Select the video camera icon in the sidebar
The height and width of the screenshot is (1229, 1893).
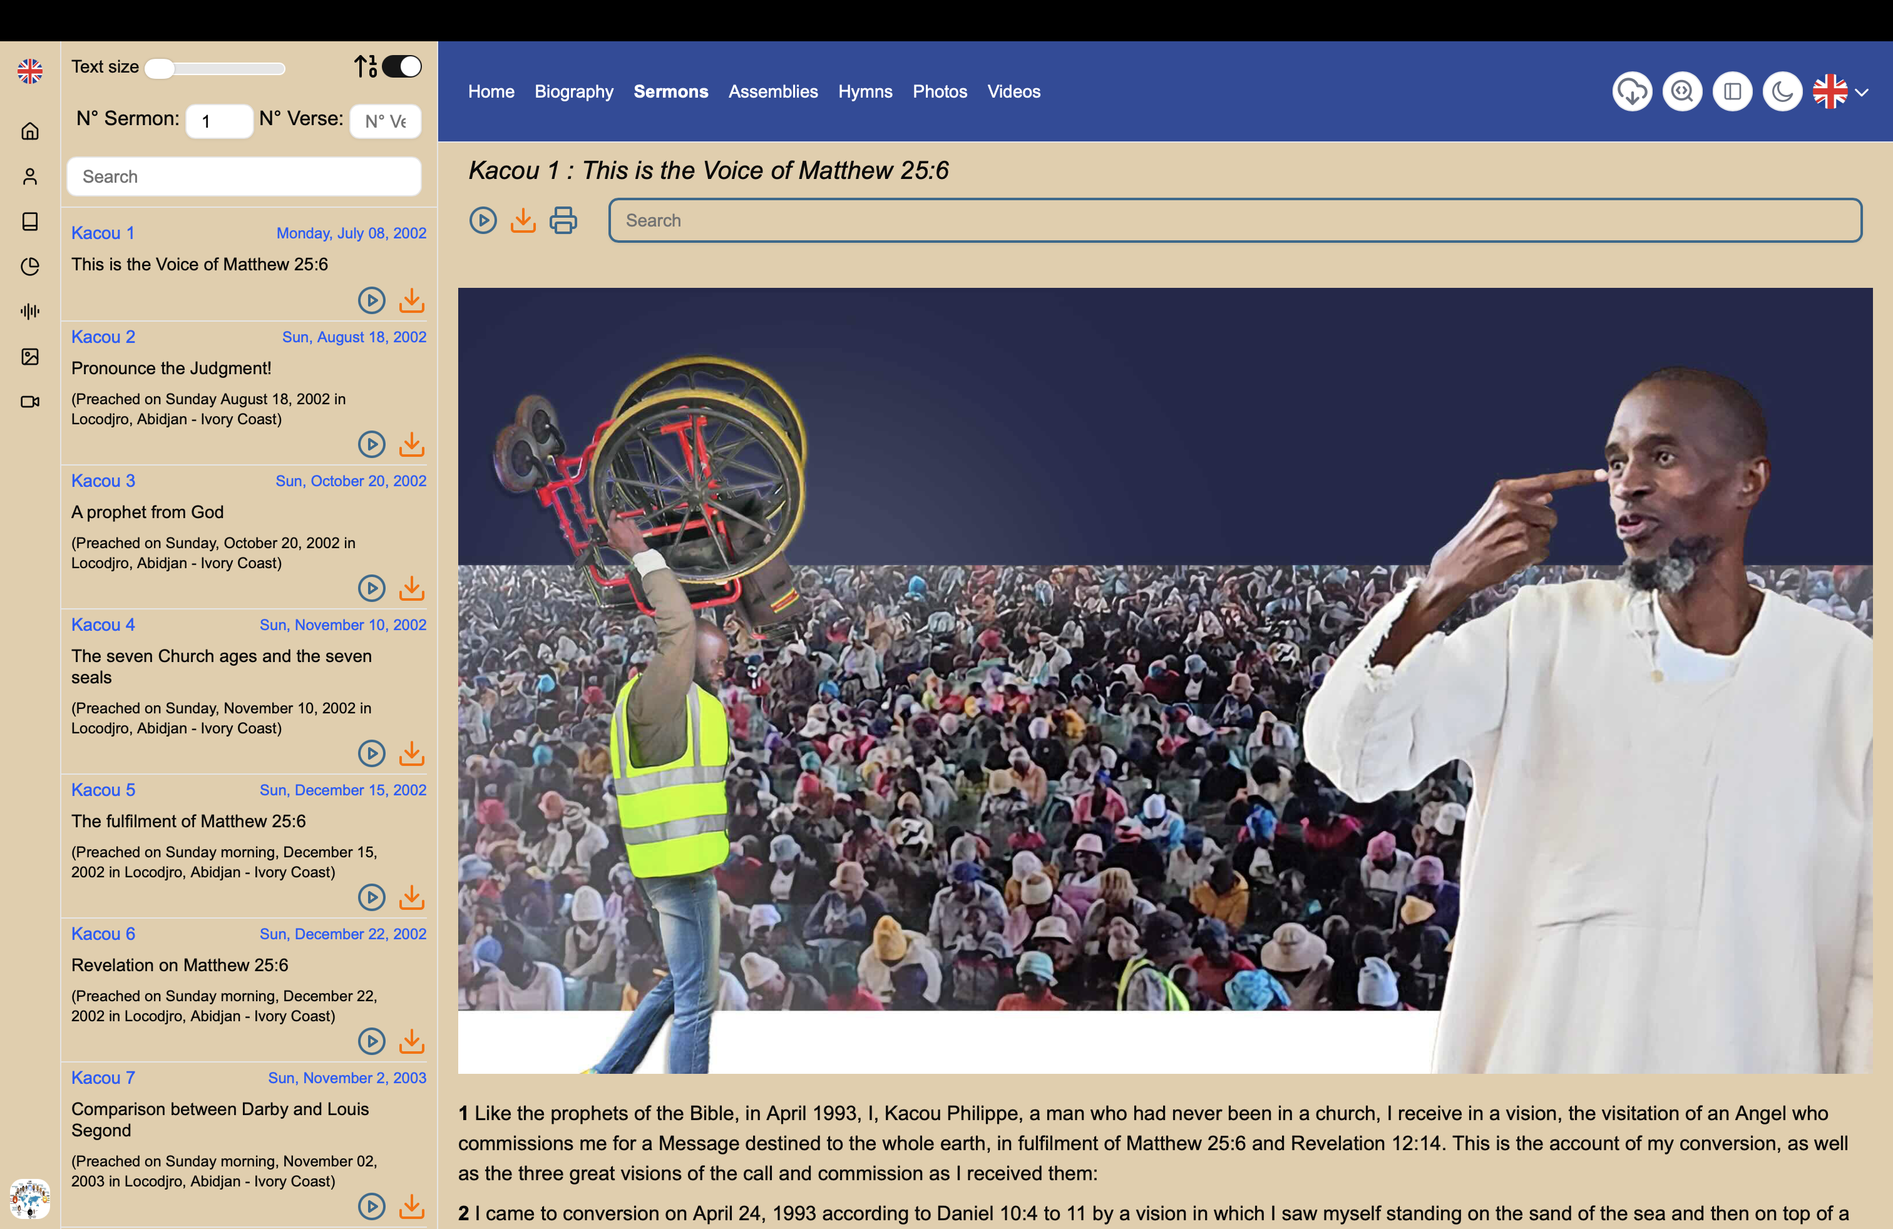click(30, 402)
